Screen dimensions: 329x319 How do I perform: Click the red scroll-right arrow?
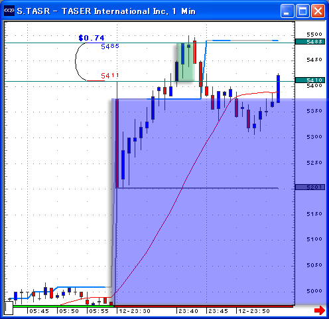(320, 310)
